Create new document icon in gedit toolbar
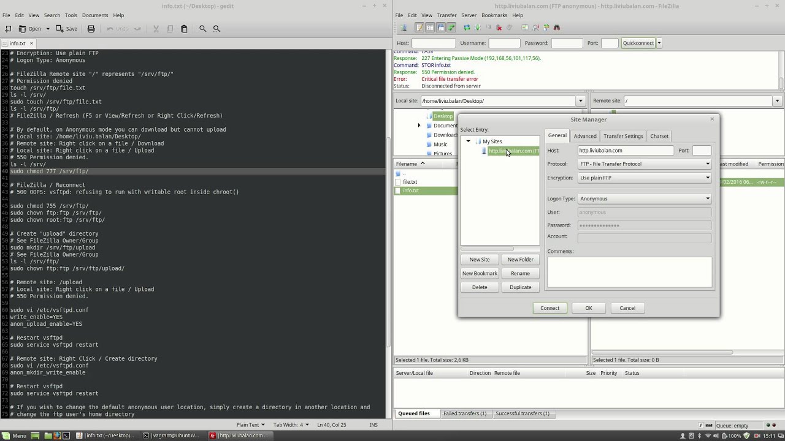 pyautogui.click(x=8, y=29)
